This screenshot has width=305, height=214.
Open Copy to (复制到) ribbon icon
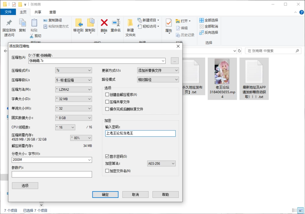[x=90, y=23]
